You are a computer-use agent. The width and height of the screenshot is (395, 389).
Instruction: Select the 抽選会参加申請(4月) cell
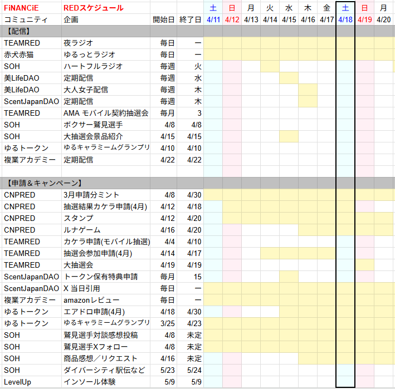coord(106,253)
